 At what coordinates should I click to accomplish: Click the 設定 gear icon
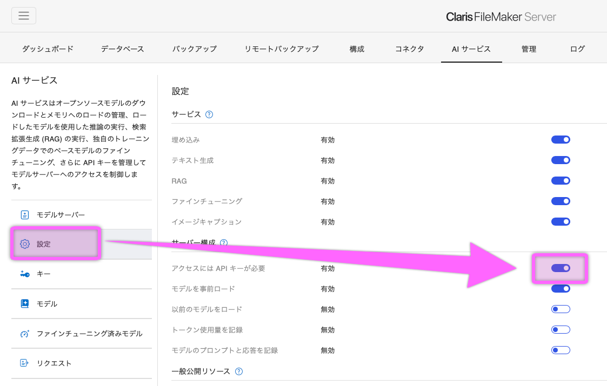[x=25, y=243]
